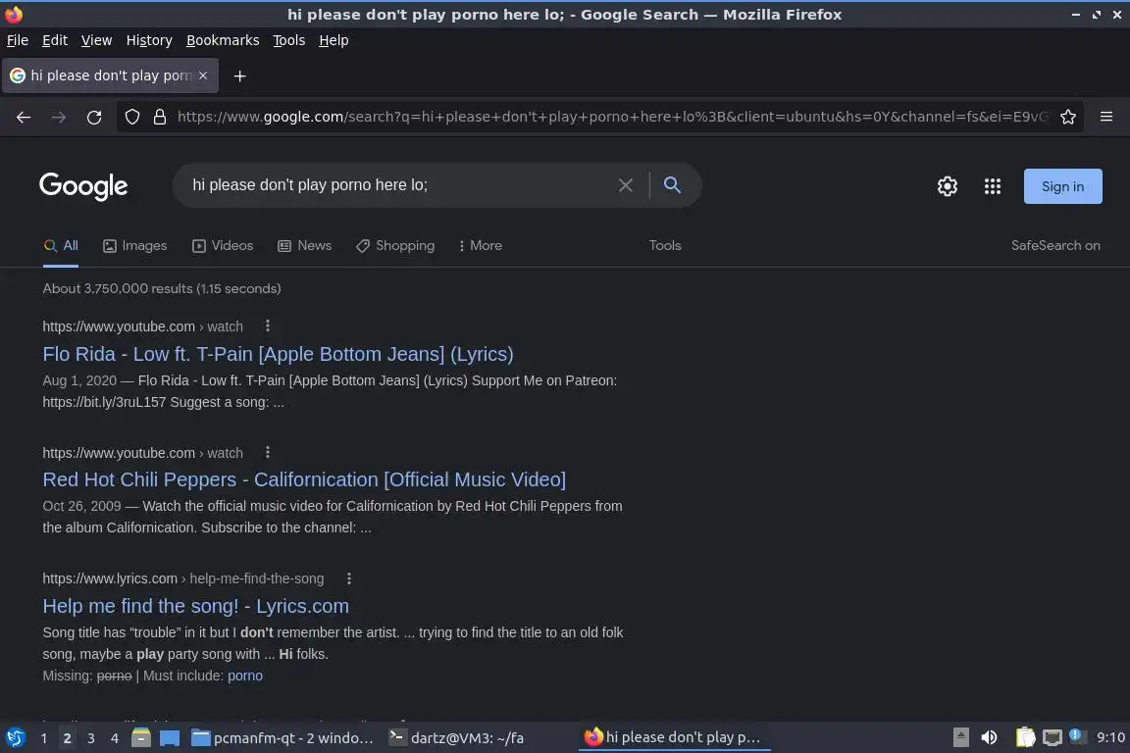1130x753 pixels.
Task: Switch to News results
Action: click(305, 246)
